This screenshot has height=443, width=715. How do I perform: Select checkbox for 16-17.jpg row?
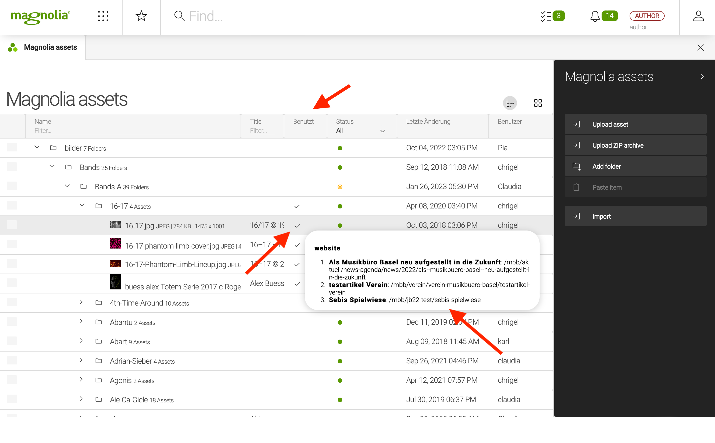coord(12,225)
